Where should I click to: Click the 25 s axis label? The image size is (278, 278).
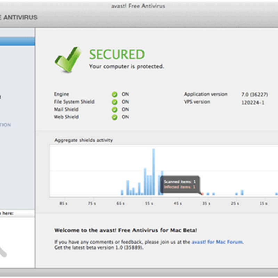pos(235,203)
